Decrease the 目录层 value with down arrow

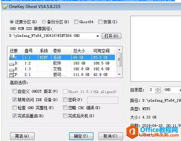[158, 91]
